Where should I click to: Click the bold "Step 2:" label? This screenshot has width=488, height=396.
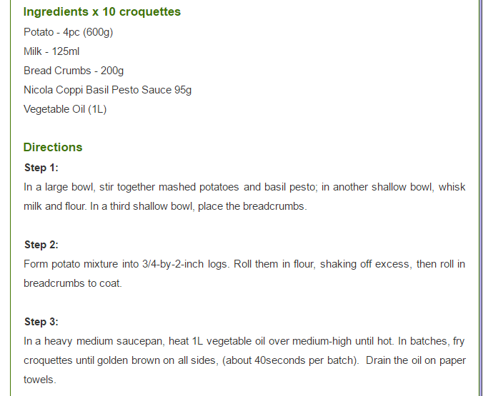point(41,245)
